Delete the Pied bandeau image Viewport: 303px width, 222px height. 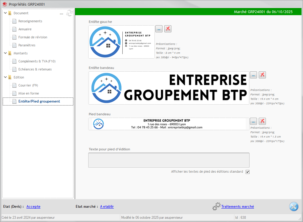pyautogui.click(x=262, y=121)
